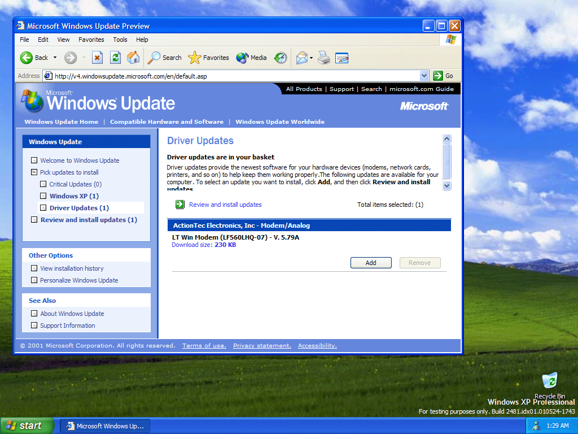The image size is (578, 434).
Task: Open the File menu
Action: click(x=24, y=40)
